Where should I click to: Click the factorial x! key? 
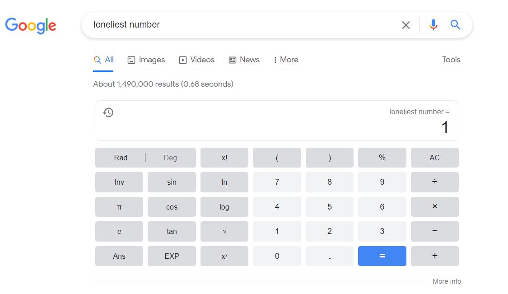(224, 158)
